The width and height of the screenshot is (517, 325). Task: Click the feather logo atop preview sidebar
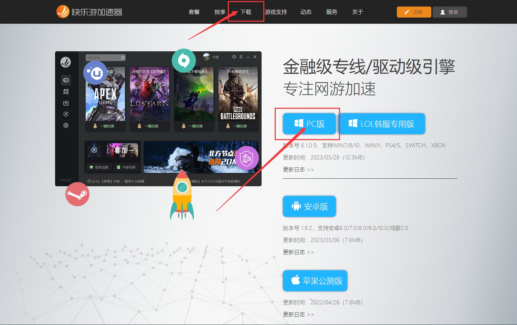pos(65,62)
